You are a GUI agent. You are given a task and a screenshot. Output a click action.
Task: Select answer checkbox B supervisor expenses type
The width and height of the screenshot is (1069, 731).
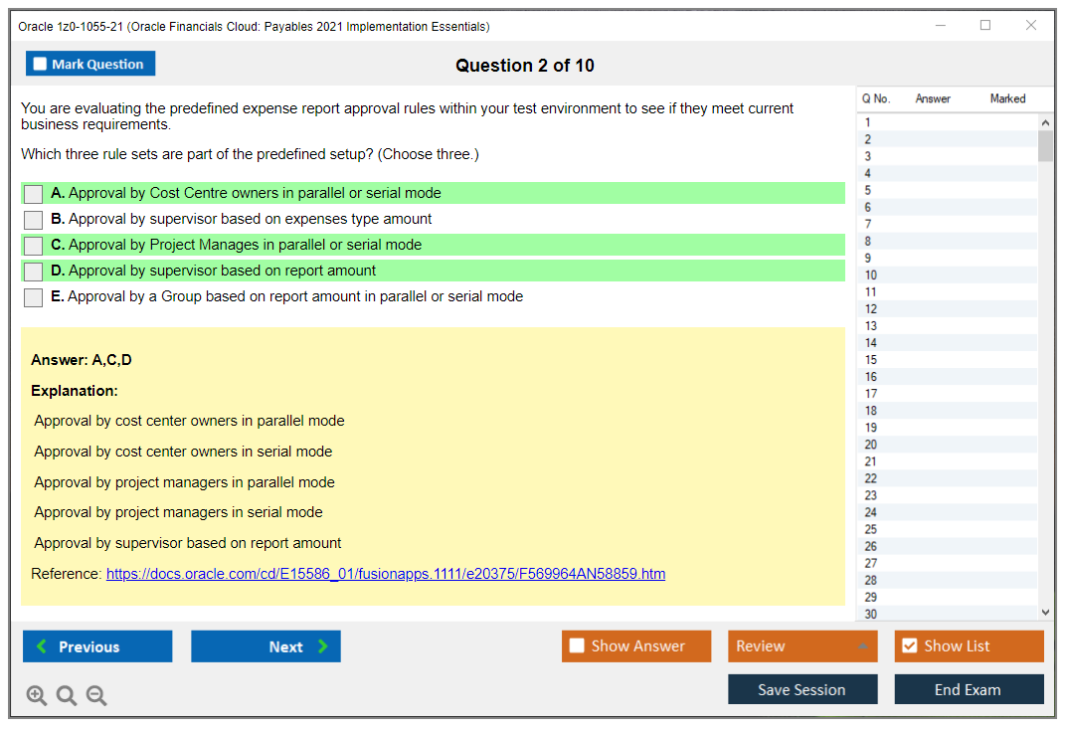(34, 220)
